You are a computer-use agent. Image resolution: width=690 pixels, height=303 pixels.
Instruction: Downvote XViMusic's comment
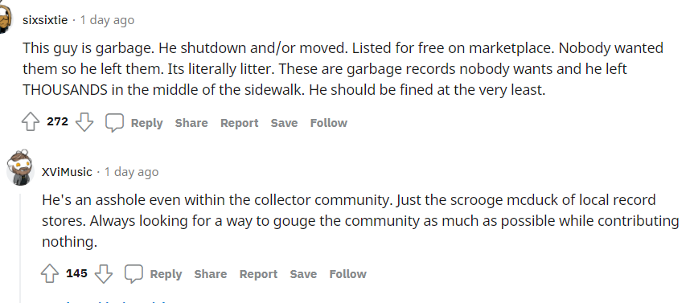pos(104,273)
